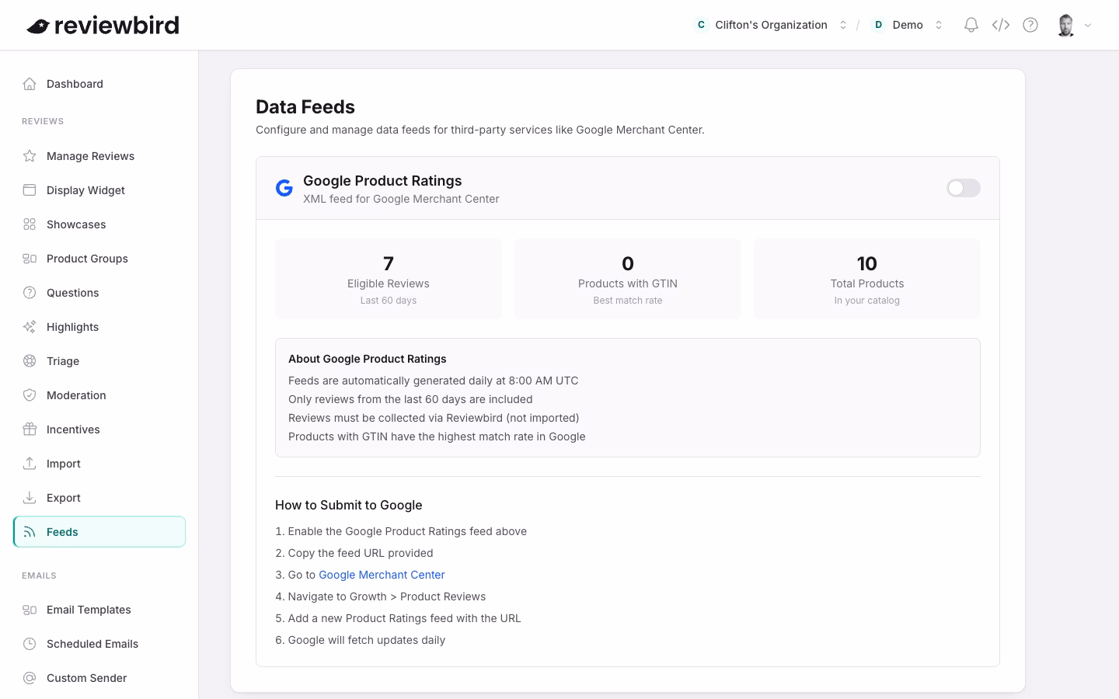Click the Total Products stat card
The height and width of the screenshot is (699, 1119).
[867, 279]
